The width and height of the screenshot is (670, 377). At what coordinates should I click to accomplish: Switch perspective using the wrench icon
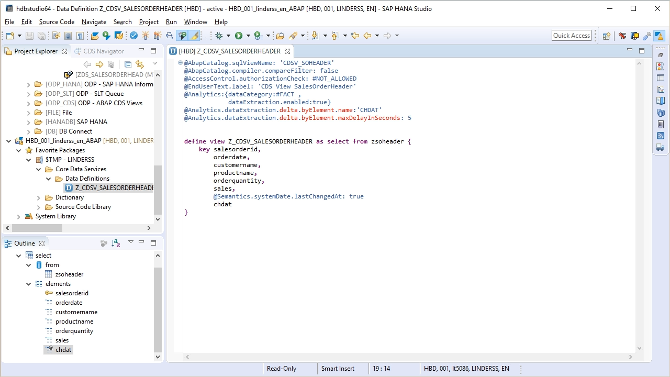pos(647,36)
